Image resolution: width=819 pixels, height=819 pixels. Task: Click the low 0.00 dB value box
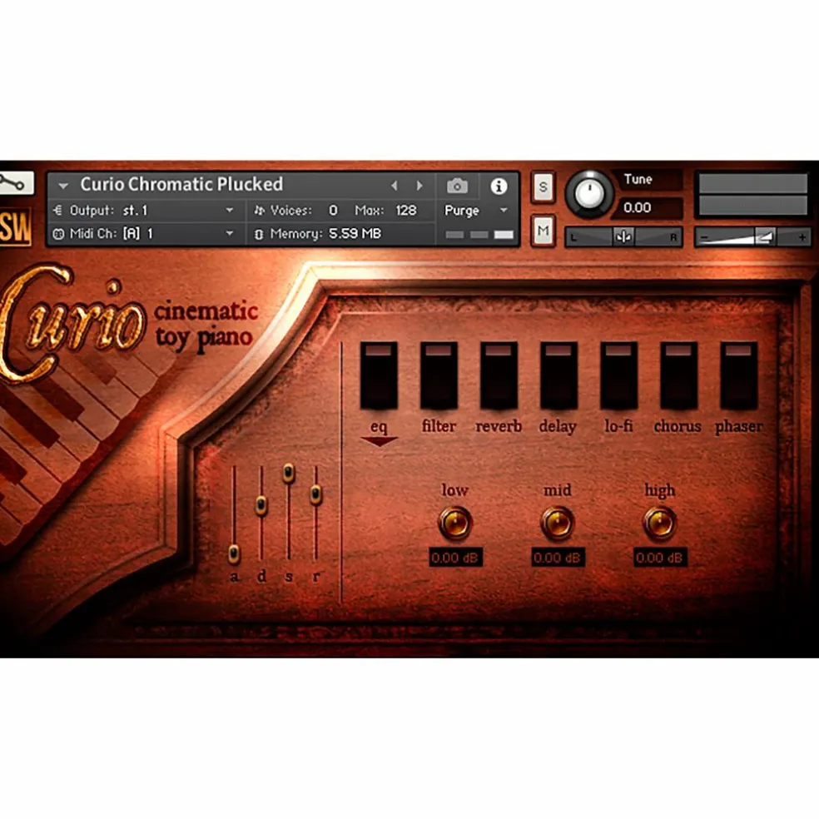(x=455, y=558)
